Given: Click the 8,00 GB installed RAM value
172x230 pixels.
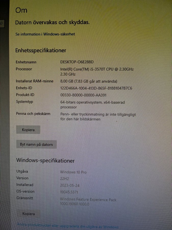Looking at the screenshot, I should 89,81.
